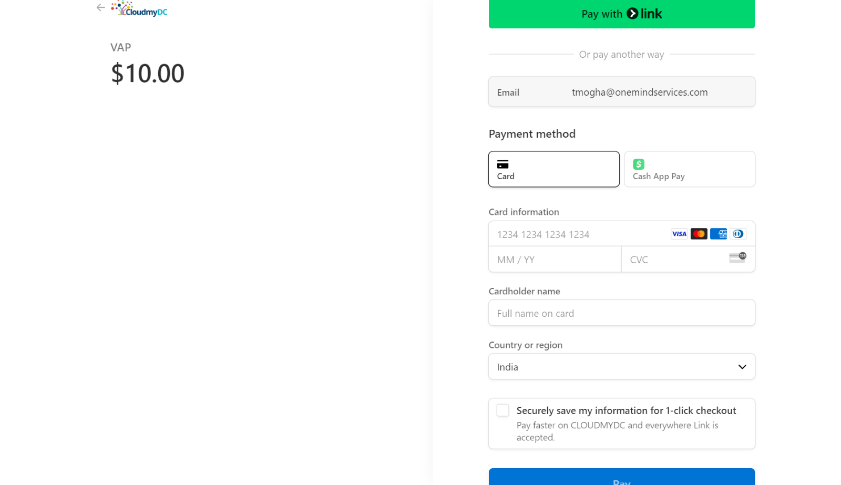The height and width of the screenshot is (485, 841).
Task: Open the Country or region dropdown showing India
Action: click(621, 367)
